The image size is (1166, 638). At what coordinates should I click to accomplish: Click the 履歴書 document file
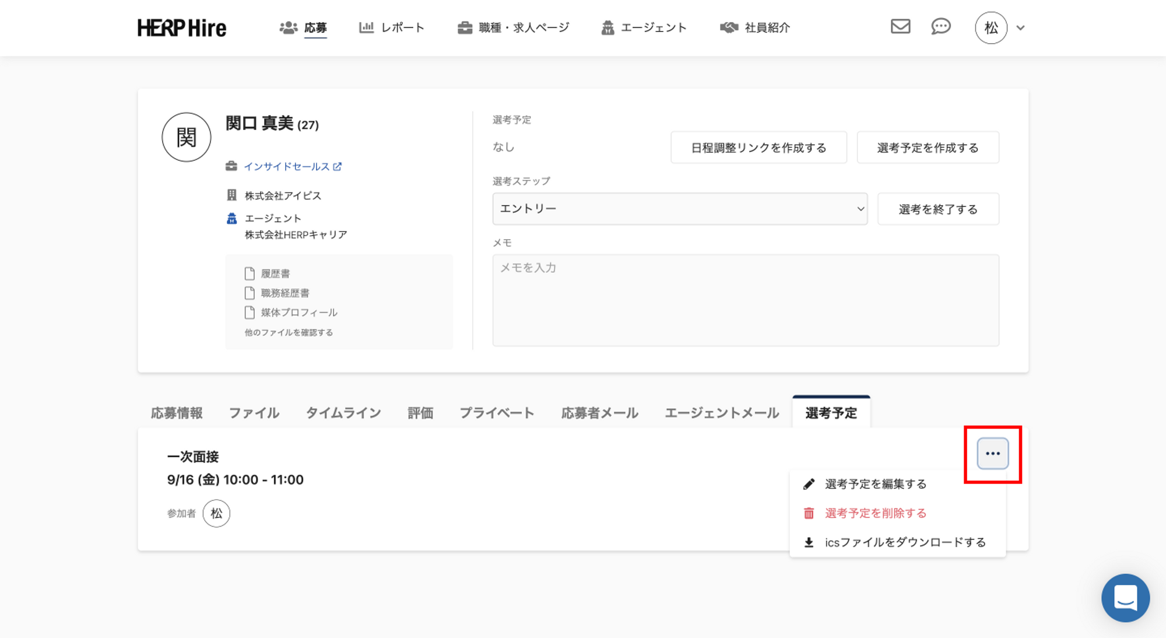tap(275, 274)
